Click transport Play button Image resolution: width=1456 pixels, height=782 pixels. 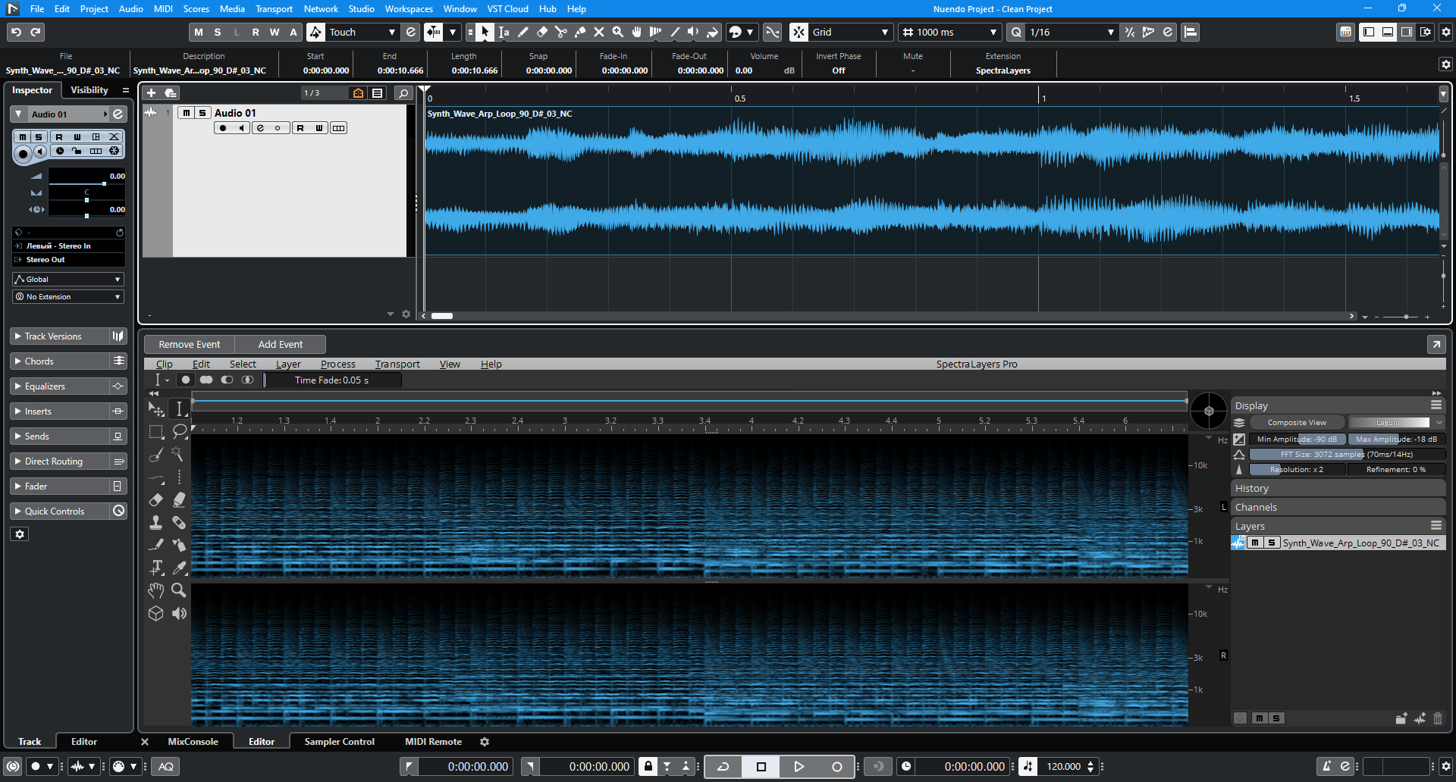coord(799,766)
